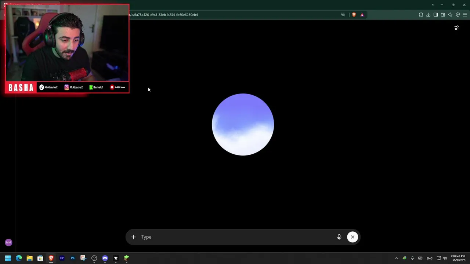This screenshot has width=470, height=264.
Task: Click the animated blue voice orb
Action: (x=243, y=124)
